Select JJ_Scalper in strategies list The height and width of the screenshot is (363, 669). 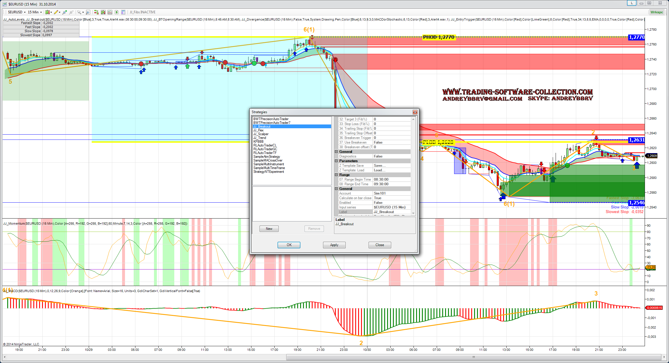coord(261,134)
